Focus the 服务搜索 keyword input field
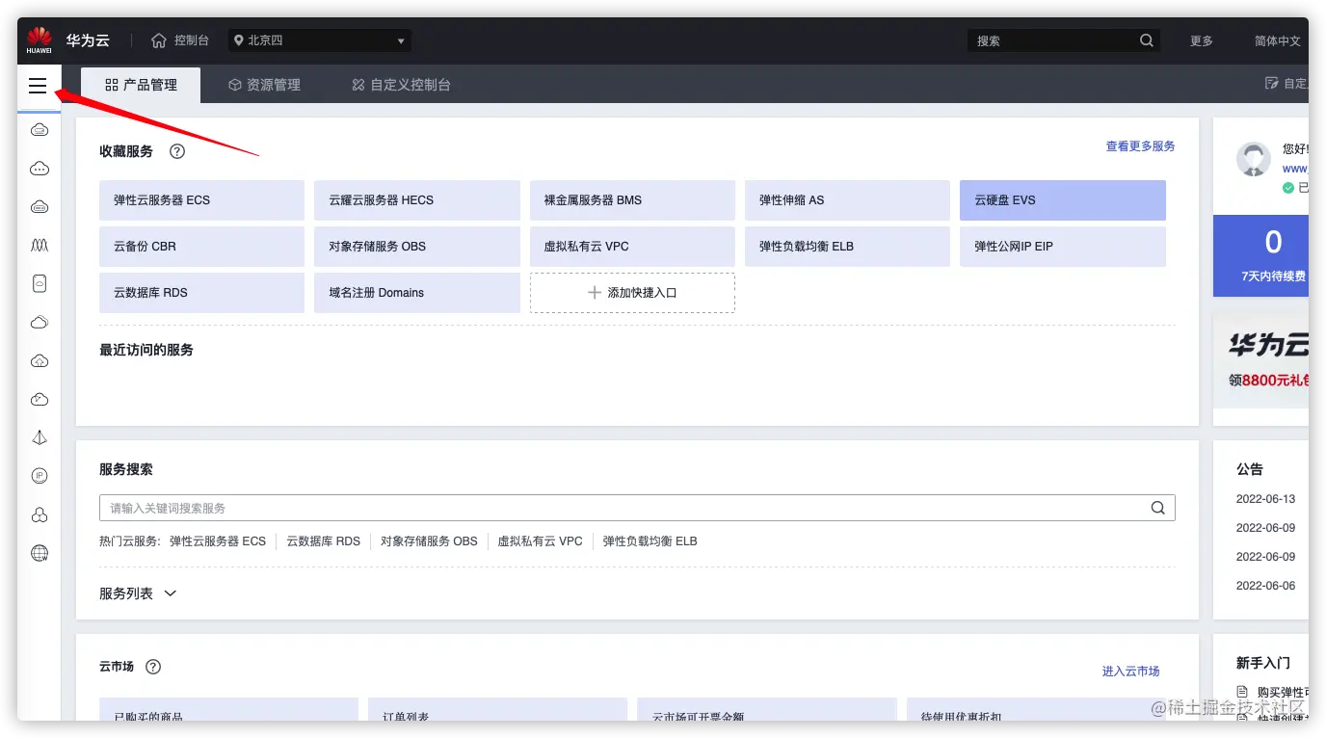 [637, 509]
